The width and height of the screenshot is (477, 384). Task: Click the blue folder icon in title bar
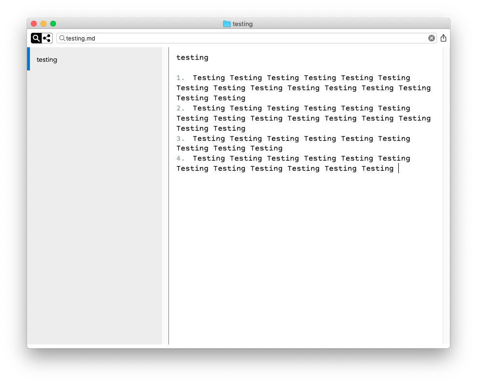click(x=226, y=24)
